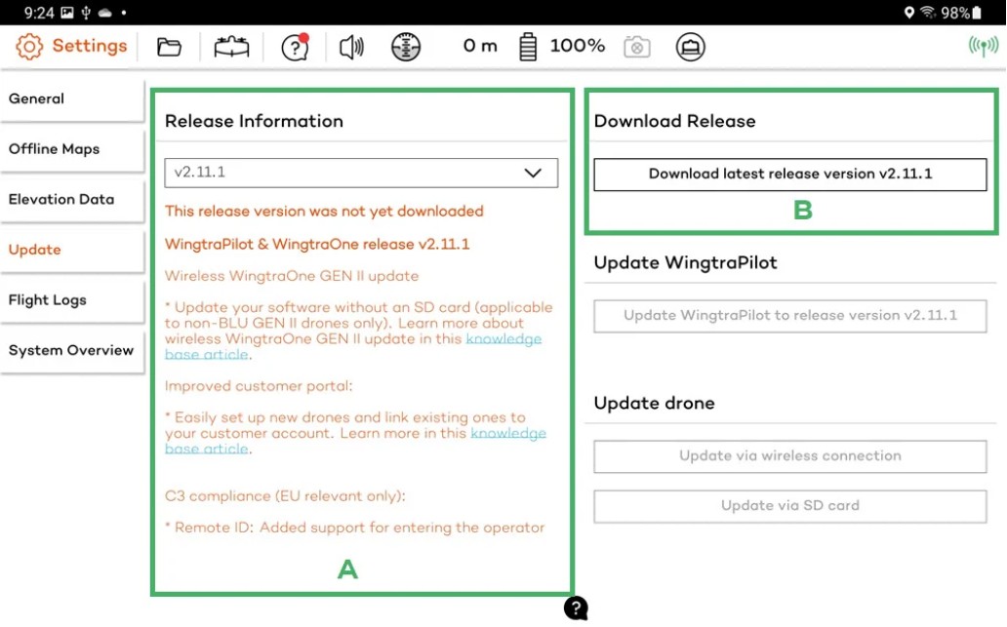Open the round drone status icon

click(x=691, y=47)
